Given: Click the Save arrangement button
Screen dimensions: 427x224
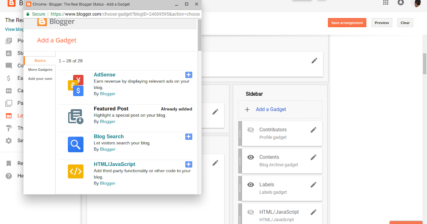Looking at the screenshot, I should (347, 22).
